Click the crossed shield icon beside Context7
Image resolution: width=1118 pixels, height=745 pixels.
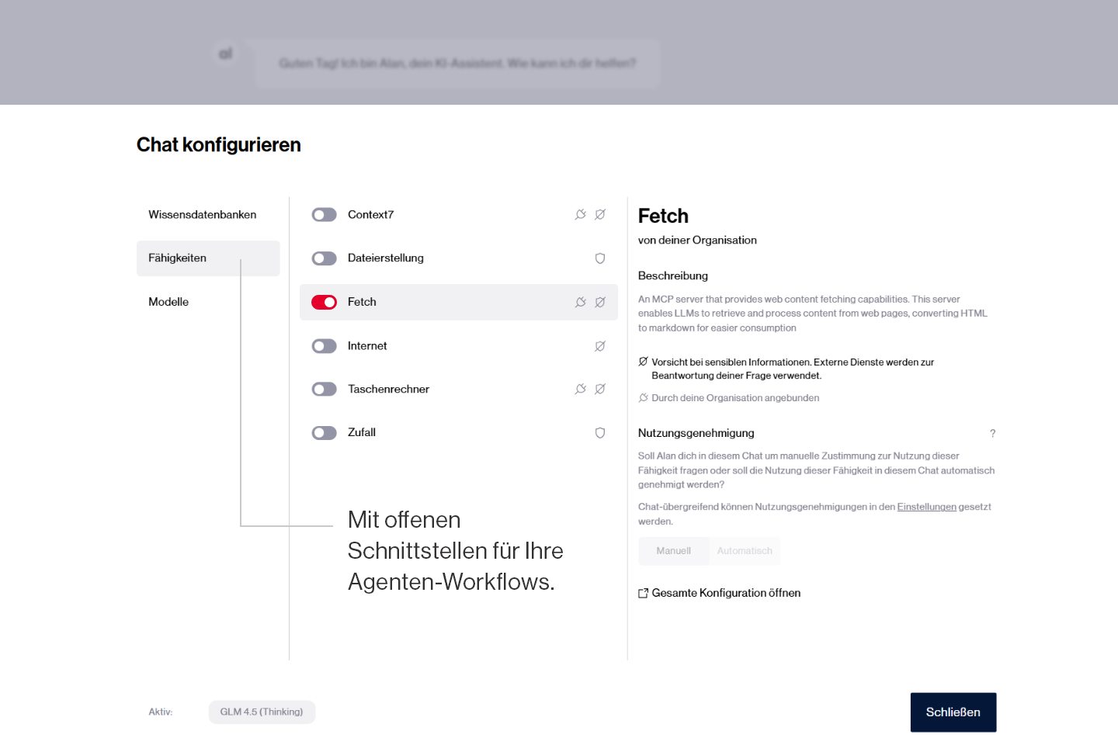point(600,215)
